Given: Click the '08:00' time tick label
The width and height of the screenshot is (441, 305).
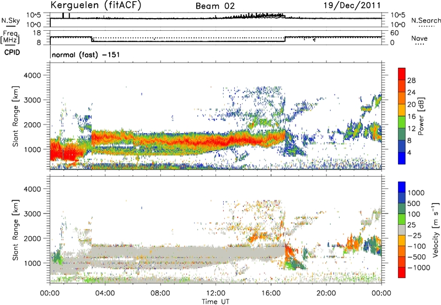Looking at the screenshot, I should pos(160,293).
